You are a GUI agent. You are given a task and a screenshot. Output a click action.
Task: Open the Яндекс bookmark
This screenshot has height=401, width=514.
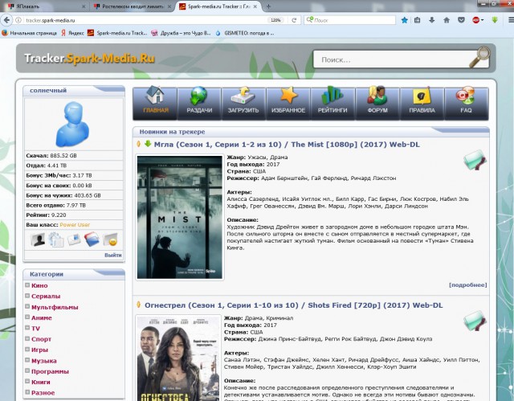(72, 33)
